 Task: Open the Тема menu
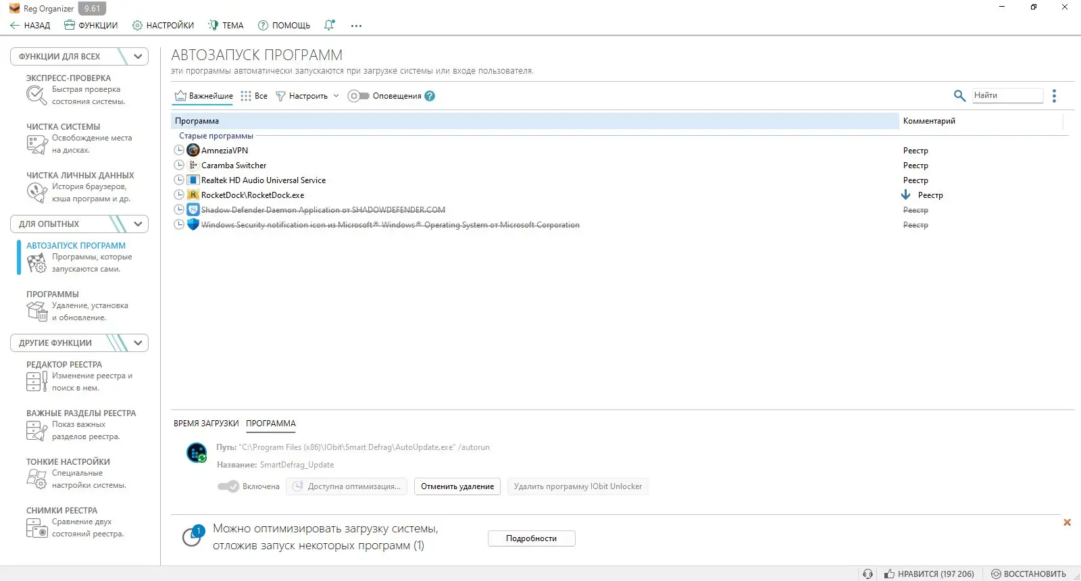[226, 26]
